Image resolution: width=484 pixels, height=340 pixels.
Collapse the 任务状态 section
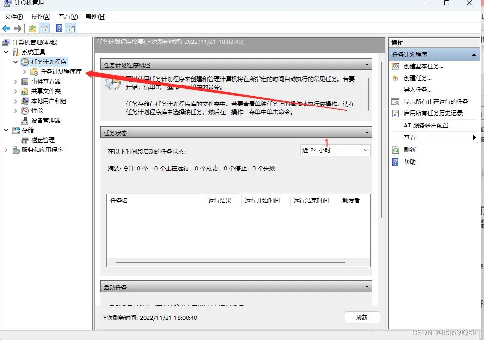pos(367,132)
